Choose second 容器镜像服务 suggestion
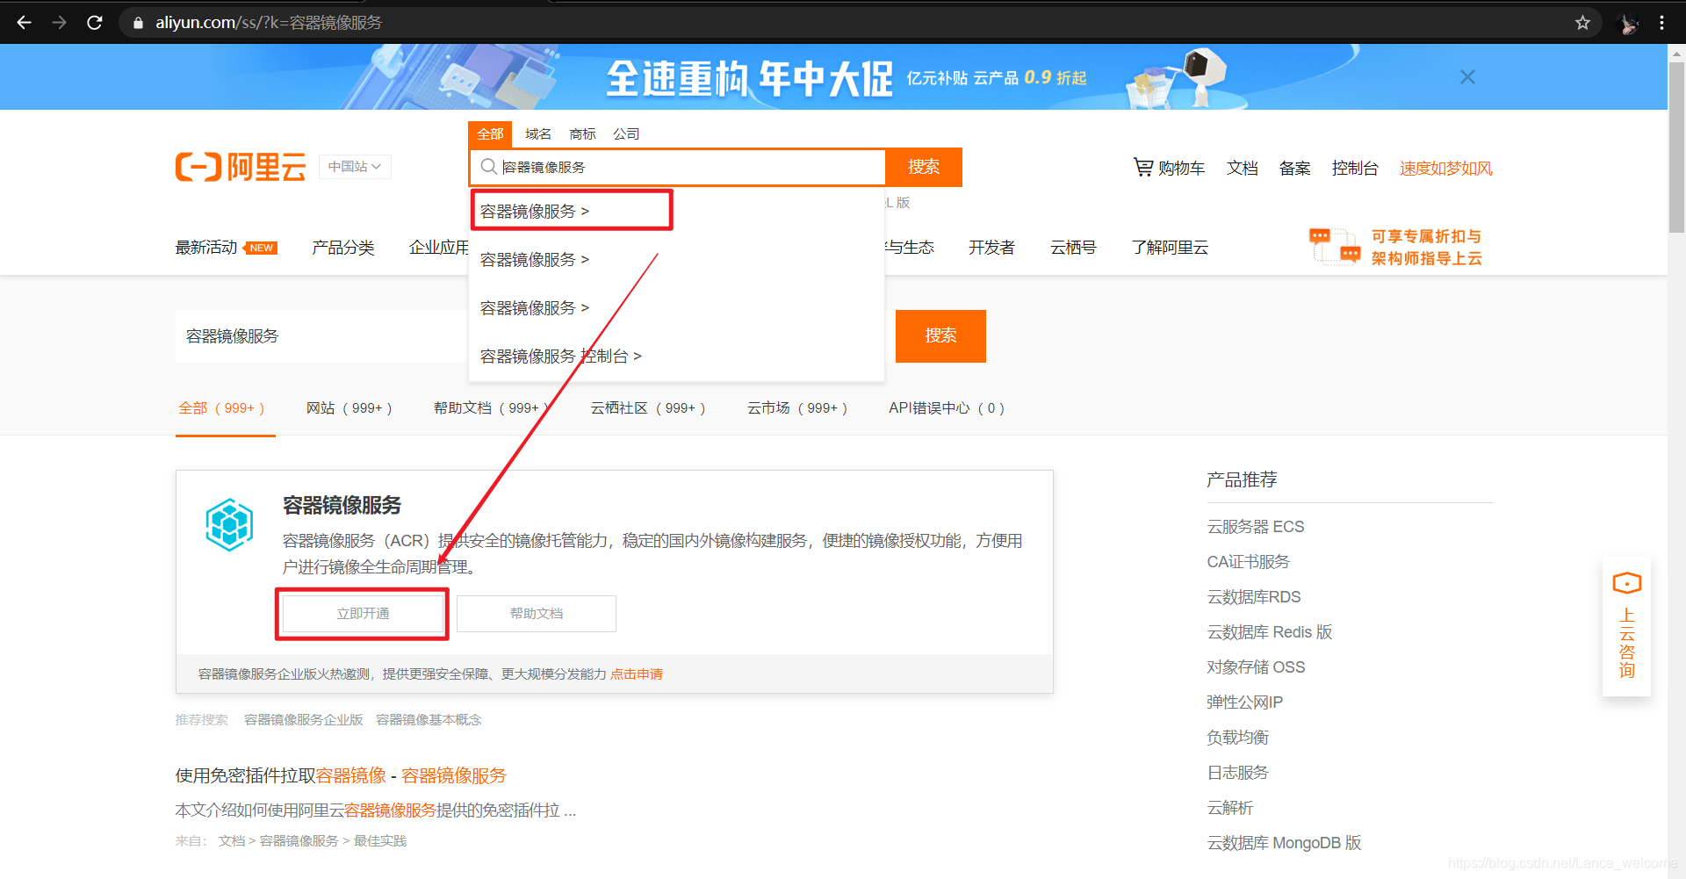1686x879 pixels. (x=676, y=260)
